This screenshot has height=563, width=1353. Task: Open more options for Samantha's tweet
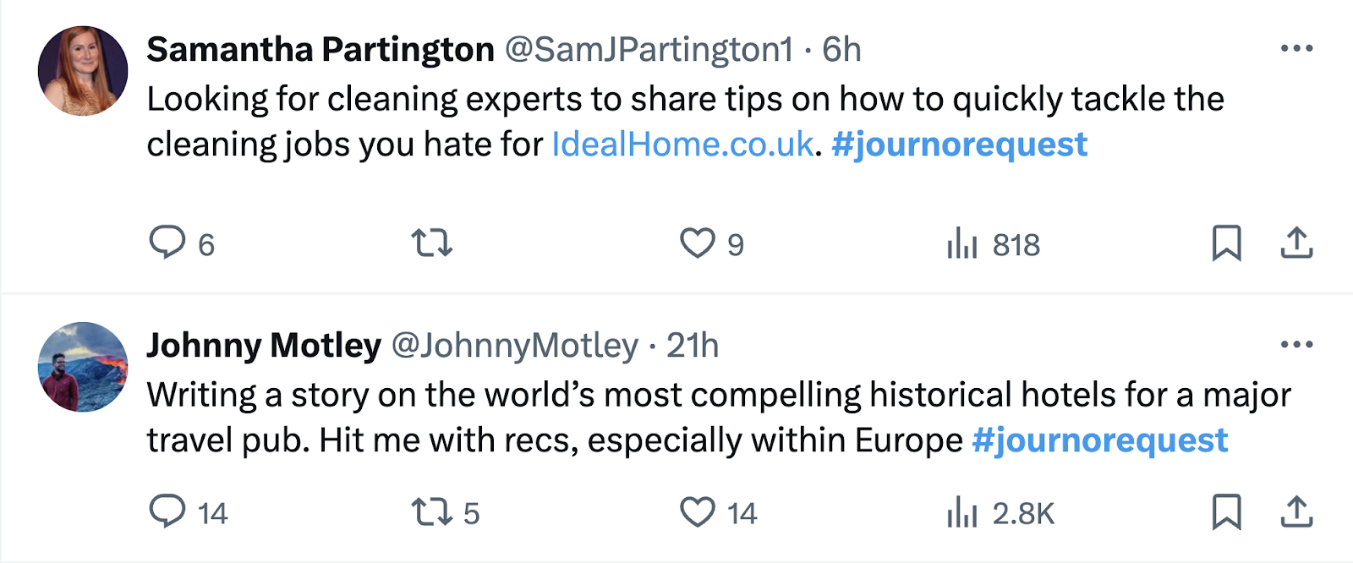[x=1296, y=48]
